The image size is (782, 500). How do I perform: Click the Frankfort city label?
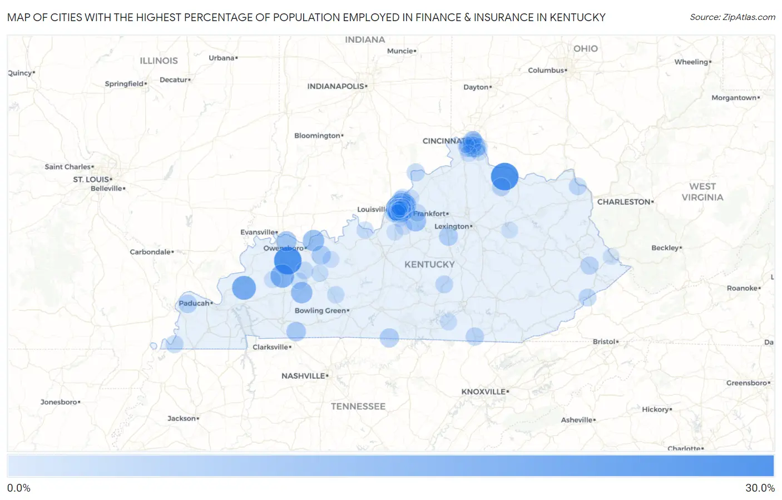point(430,214)
